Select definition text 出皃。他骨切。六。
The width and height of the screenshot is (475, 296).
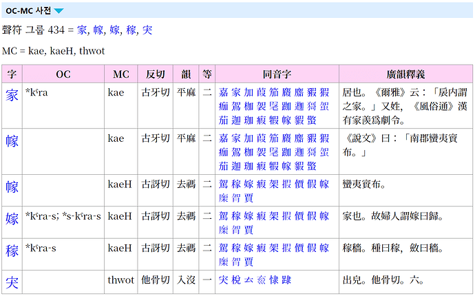coord(383,280)
